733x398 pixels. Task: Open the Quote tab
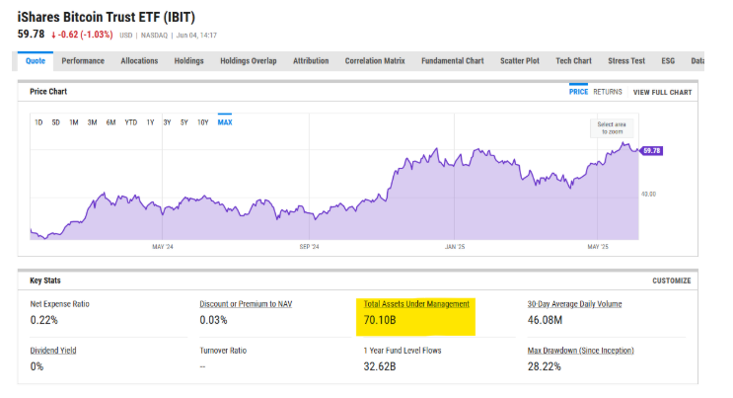pos(36,61)
